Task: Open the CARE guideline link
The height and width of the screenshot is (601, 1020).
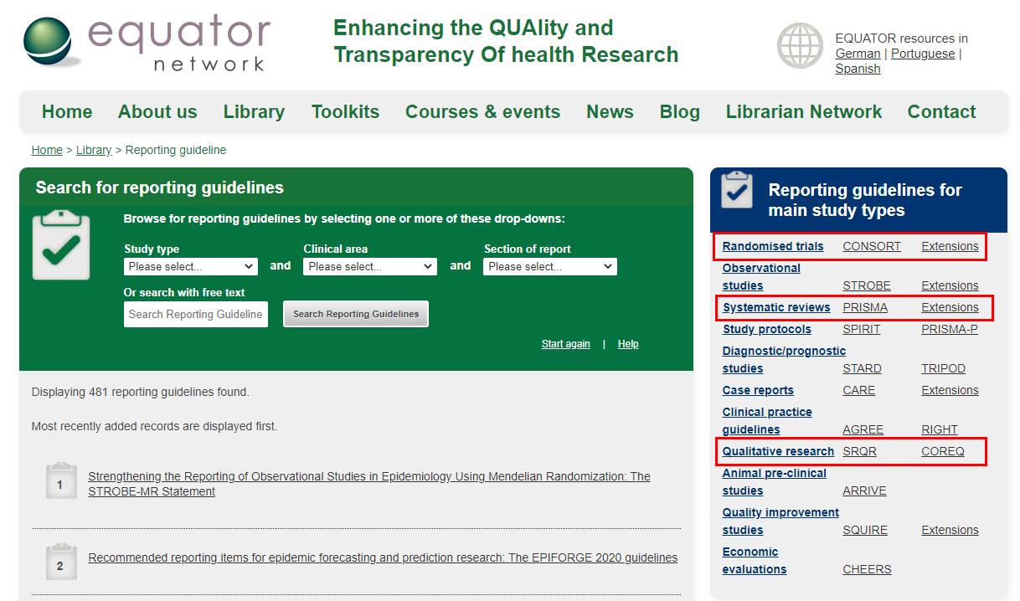Action: tap(859, 390)
